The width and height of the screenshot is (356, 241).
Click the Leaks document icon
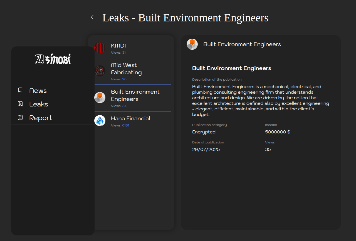click(20, 104)
